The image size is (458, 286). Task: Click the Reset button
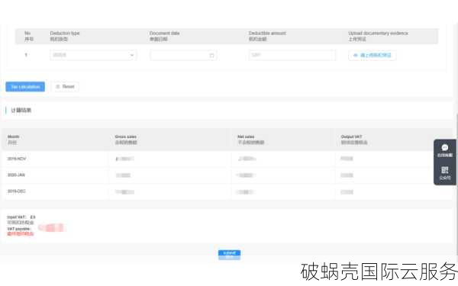[65, 87]
